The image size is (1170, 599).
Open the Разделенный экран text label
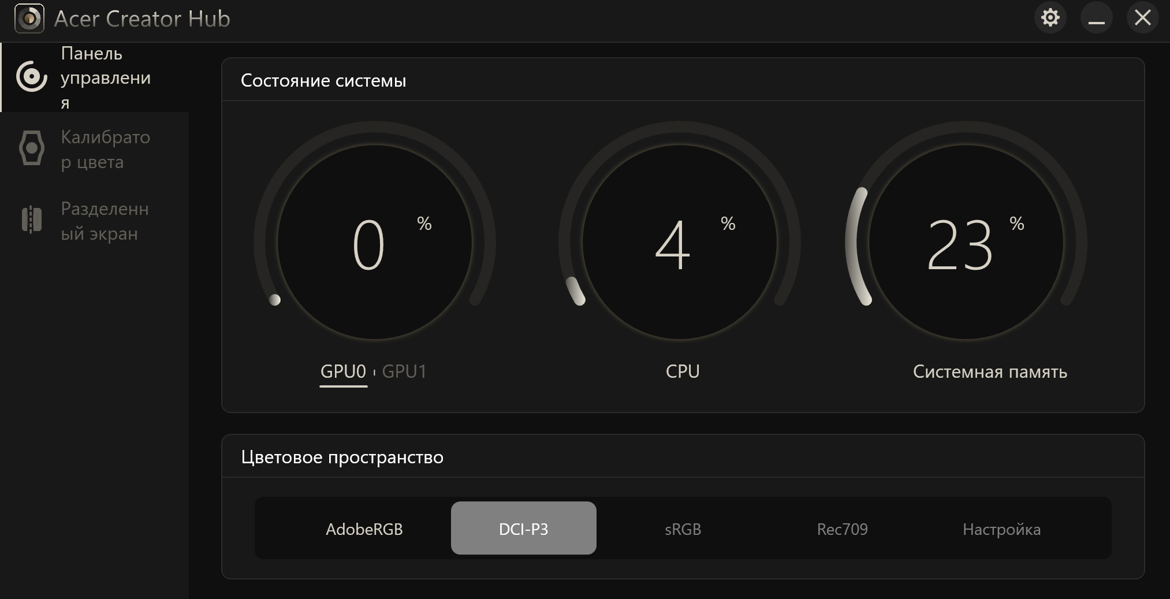click(x=105, y=221)
